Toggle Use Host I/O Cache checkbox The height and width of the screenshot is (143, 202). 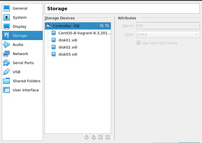(138, 43)
